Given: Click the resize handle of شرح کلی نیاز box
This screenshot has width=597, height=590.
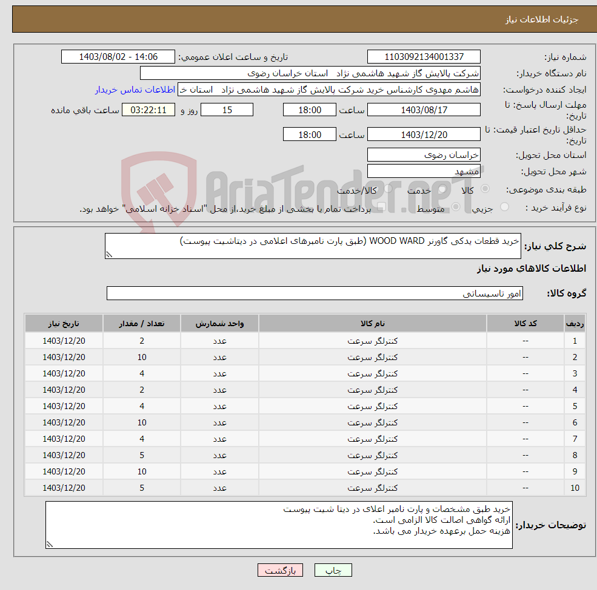Looking at the screenshot, I should click(x=109, y=255).
